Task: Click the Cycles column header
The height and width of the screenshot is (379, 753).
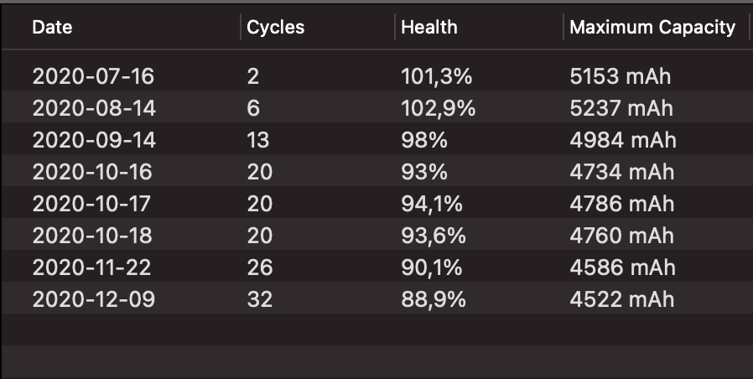Action: tap(275, 28)
